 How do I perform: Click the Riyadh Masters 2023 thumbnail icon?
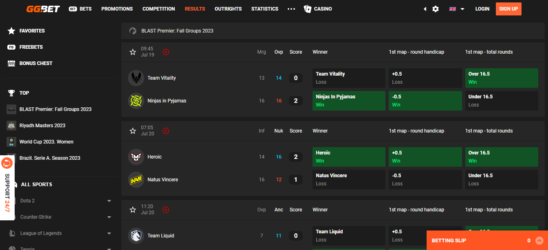click(11, 126)
